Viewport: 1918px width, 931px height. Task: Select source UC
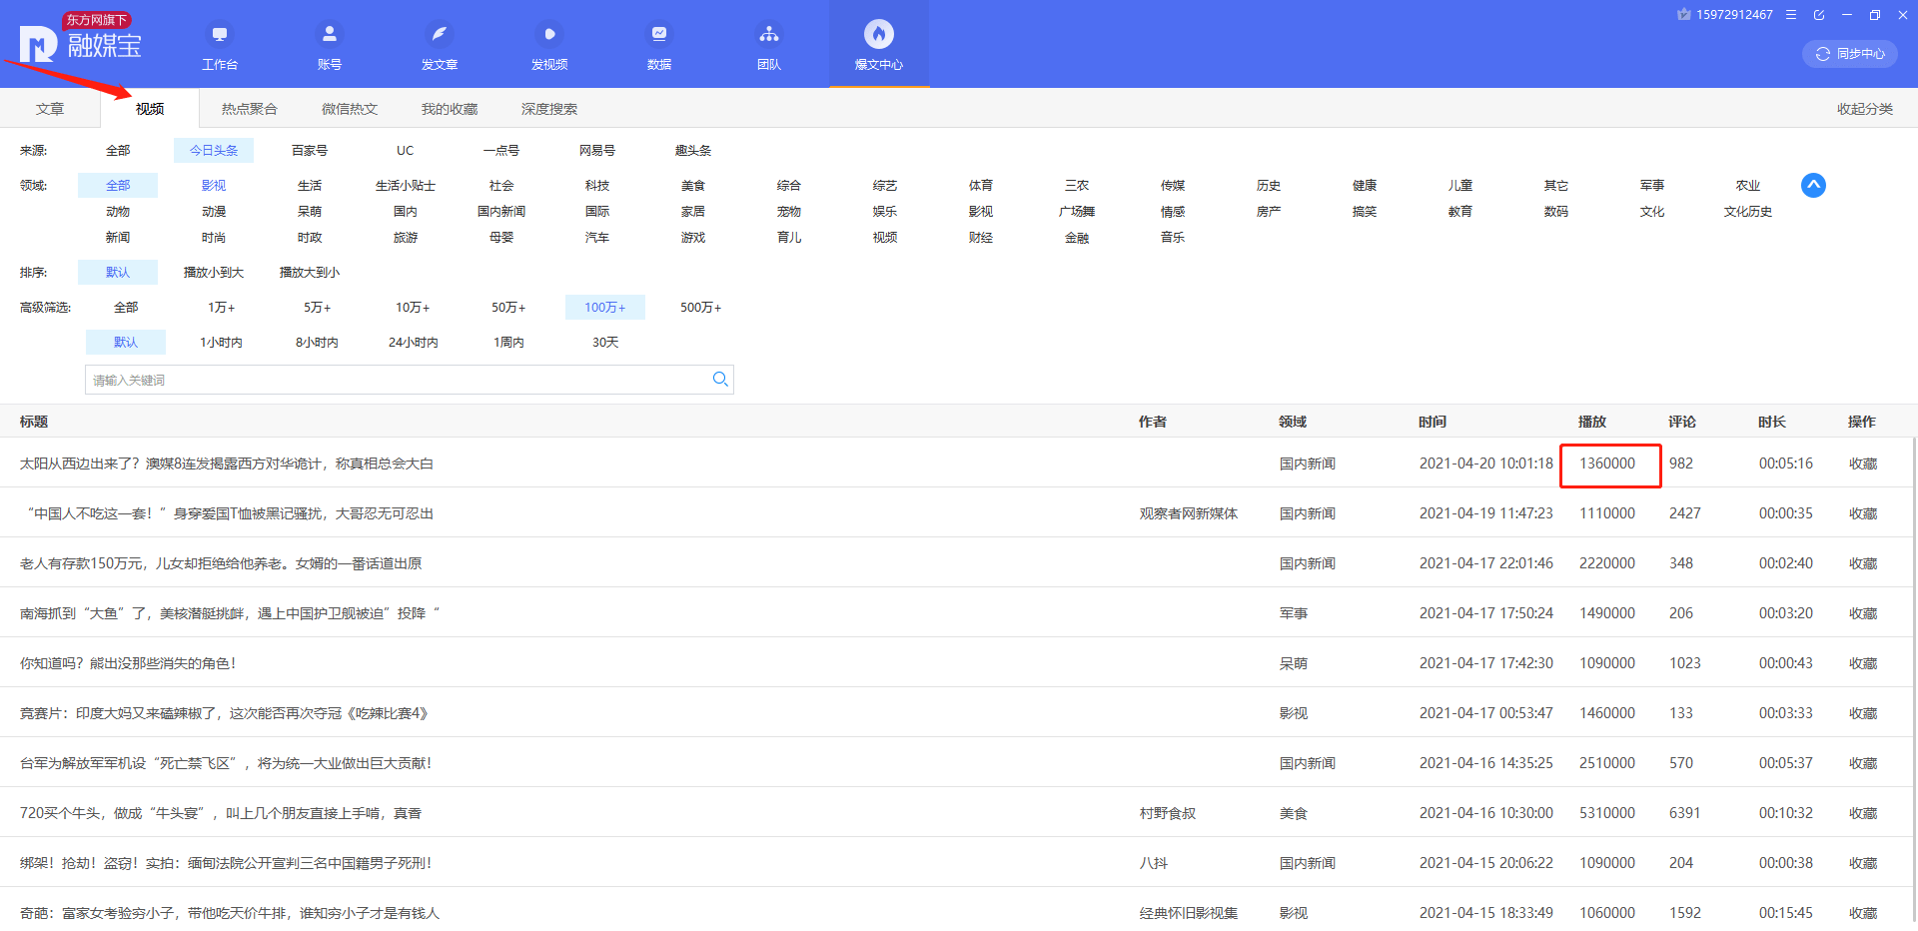click(x=405, y=151)
